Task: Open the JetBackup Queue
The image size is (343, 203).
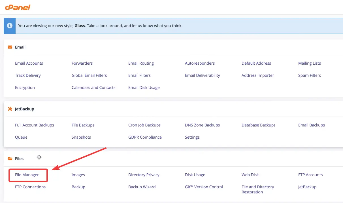Action: pos(21,137)
